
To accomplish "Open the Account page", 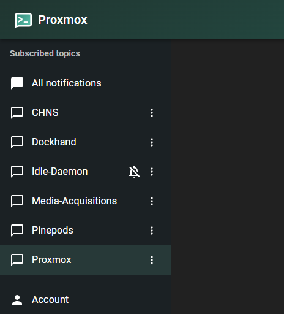I will tap(85, 300).
